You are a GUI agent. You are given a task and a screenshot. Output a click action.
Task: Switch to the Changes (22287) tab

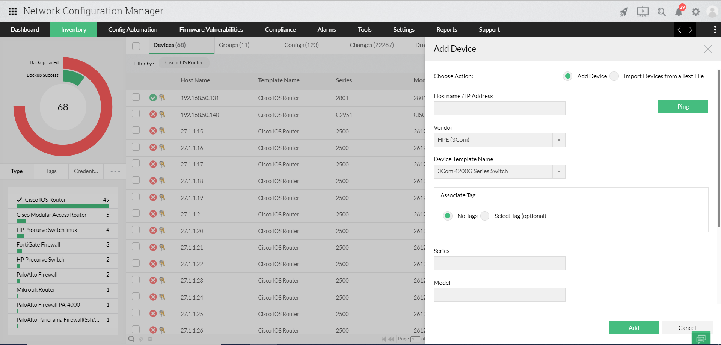[x=372, y=45]
